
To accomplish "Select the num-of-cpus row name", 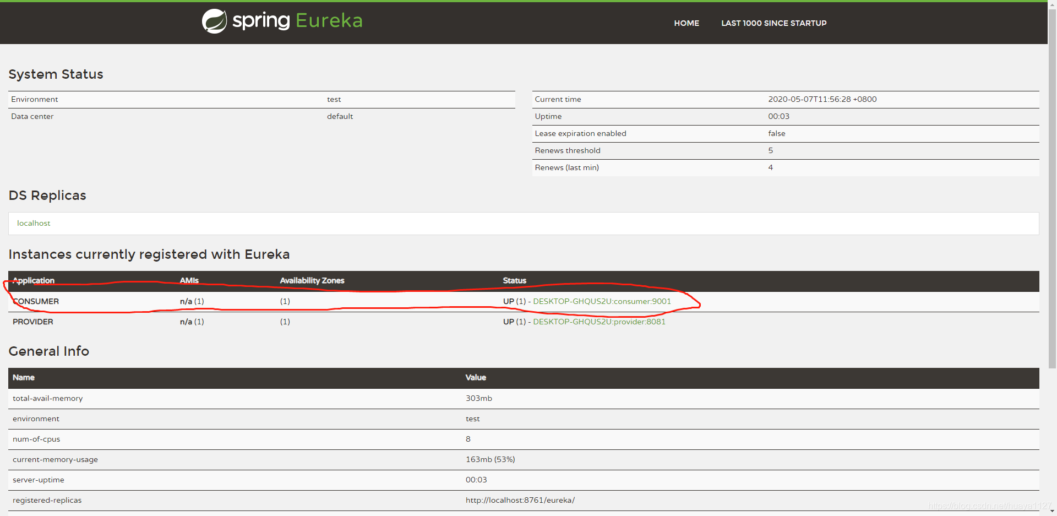I will coord(36,439).
